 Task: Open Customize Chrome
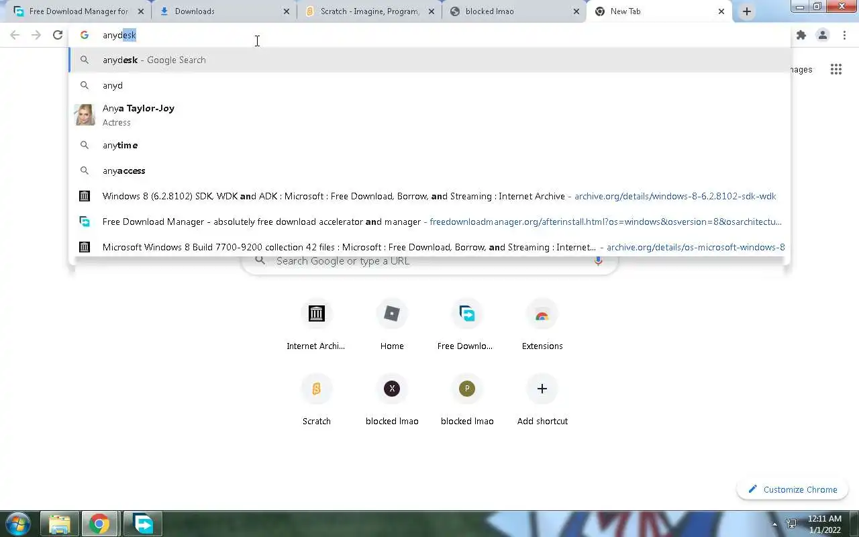[x=793, y=489]
